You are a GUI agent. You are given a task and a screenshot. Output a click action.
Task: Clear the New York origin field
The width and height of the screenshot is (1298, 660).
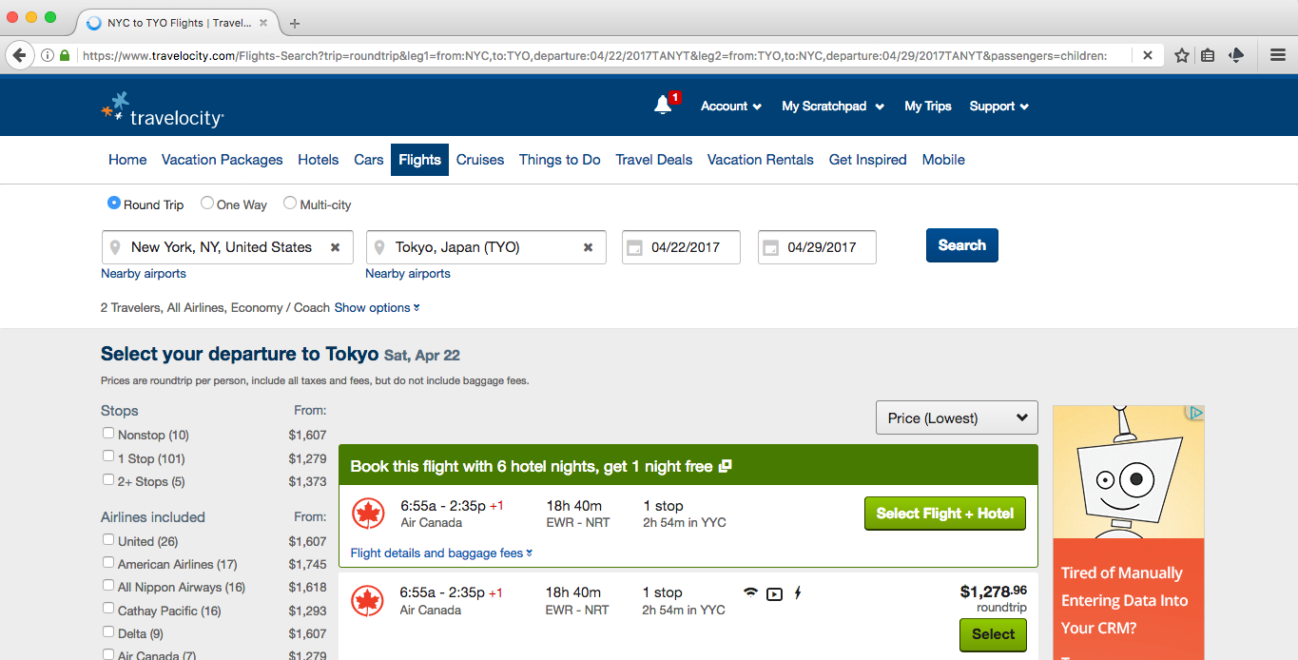pos(335,247)
